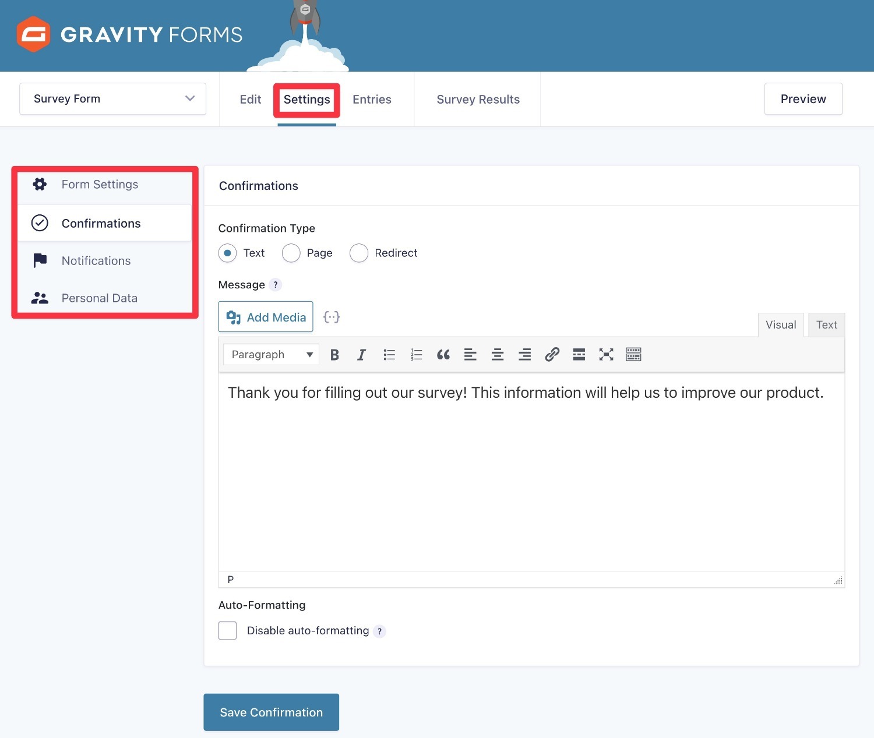
Task: Align text center
Action: coord(498,355)
